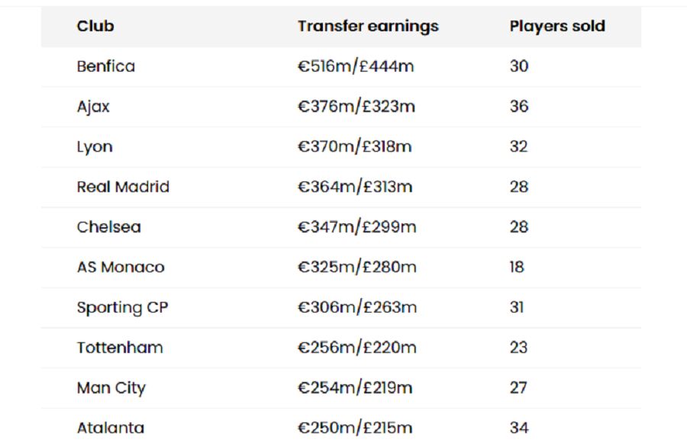Select the Benfica club name
687x446 pixels.
106,66
